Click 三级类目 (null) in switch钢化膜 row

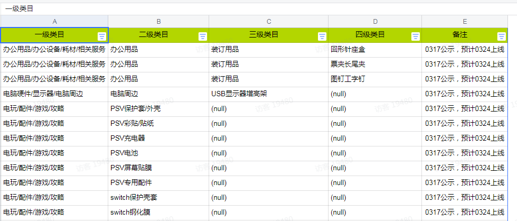[x=269, y=213]
